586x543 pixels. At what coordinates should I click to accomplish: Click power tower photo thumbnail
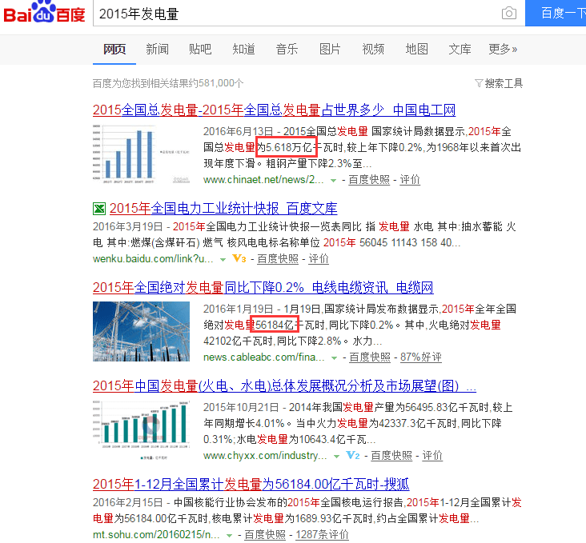[x=141, y=332]
